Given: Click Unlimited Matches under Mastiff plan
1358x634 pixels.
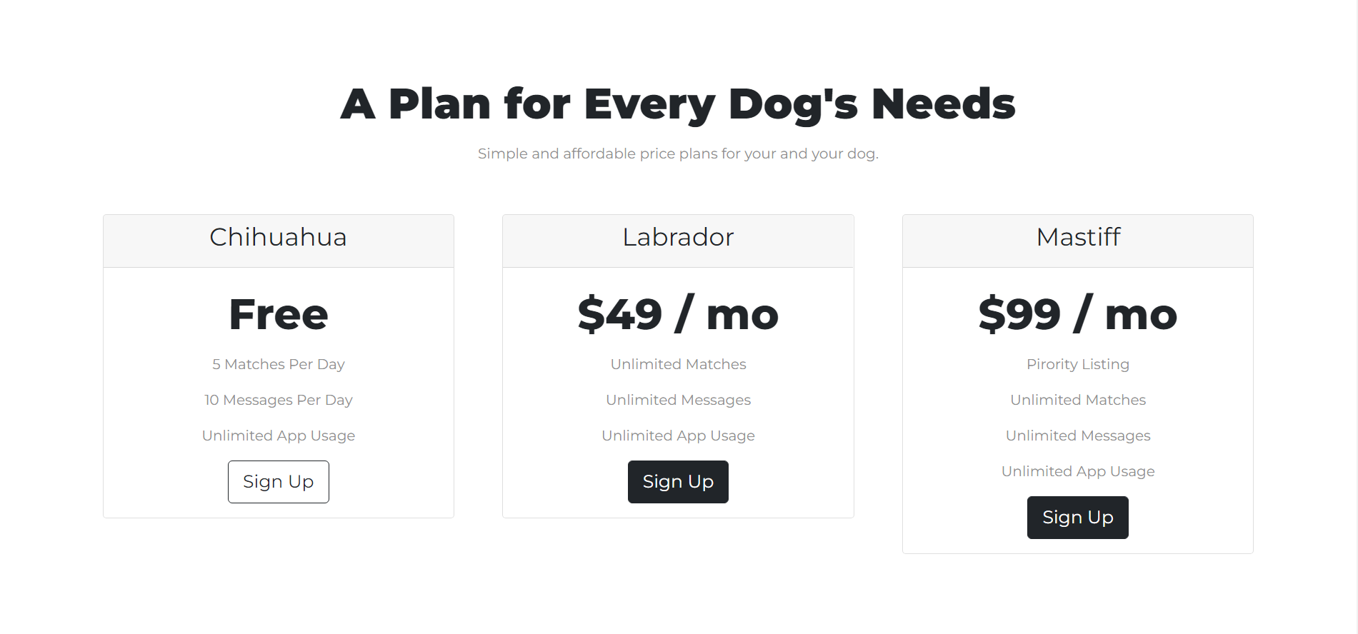Looking at the screenshot, I should coord(1077,400).
